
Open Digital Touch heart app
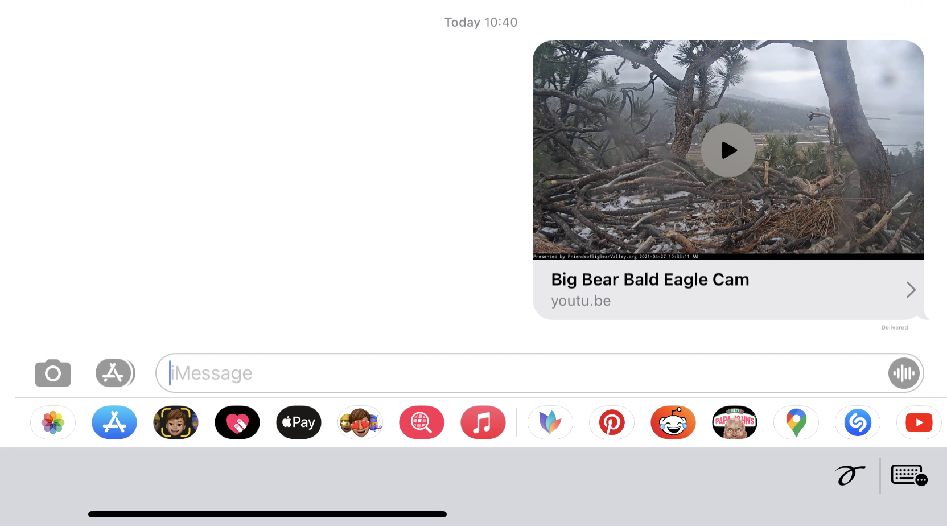click(x=237, y=422)
